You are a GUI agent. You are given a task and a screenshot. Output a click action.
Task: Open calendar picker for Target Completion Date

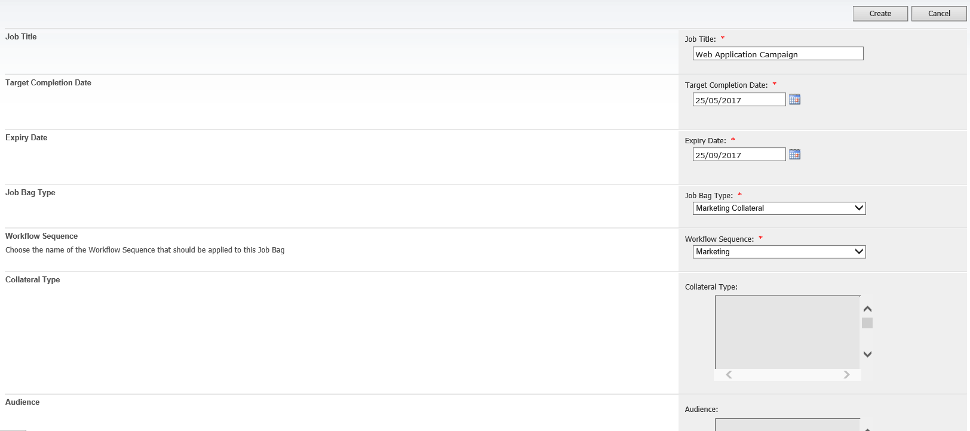794,99
